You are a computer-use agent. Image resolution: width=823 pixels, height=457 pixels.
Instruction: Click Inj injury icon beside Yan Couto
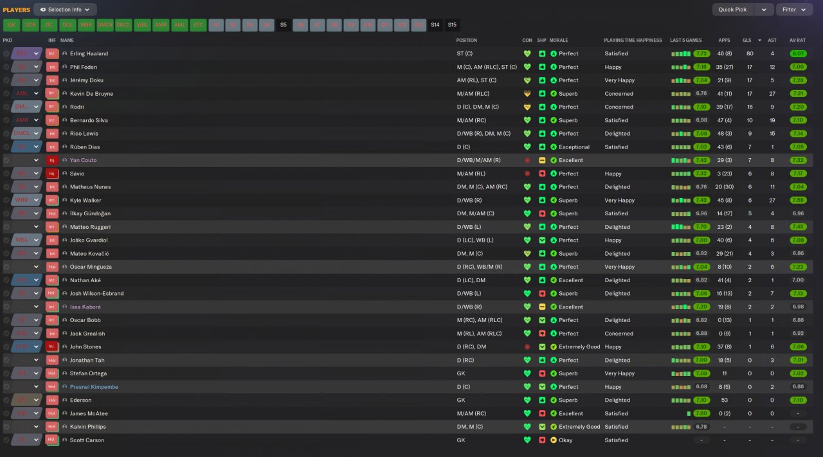pos(51,160)
